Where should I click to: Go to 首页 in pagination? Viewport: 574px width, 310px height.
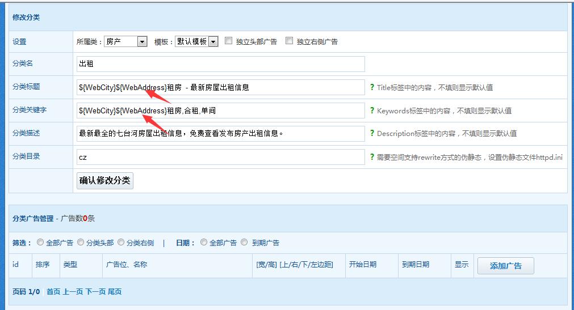pos(53,291)
